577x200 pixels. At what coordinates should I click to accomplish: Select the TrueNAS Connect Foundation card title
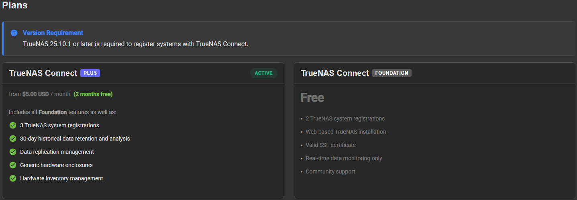335,73
